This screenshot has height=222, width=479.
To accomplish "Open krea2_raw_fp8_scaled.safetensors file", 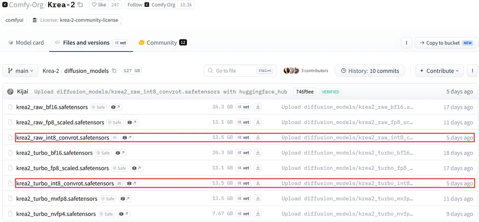I will coord(60,122).
